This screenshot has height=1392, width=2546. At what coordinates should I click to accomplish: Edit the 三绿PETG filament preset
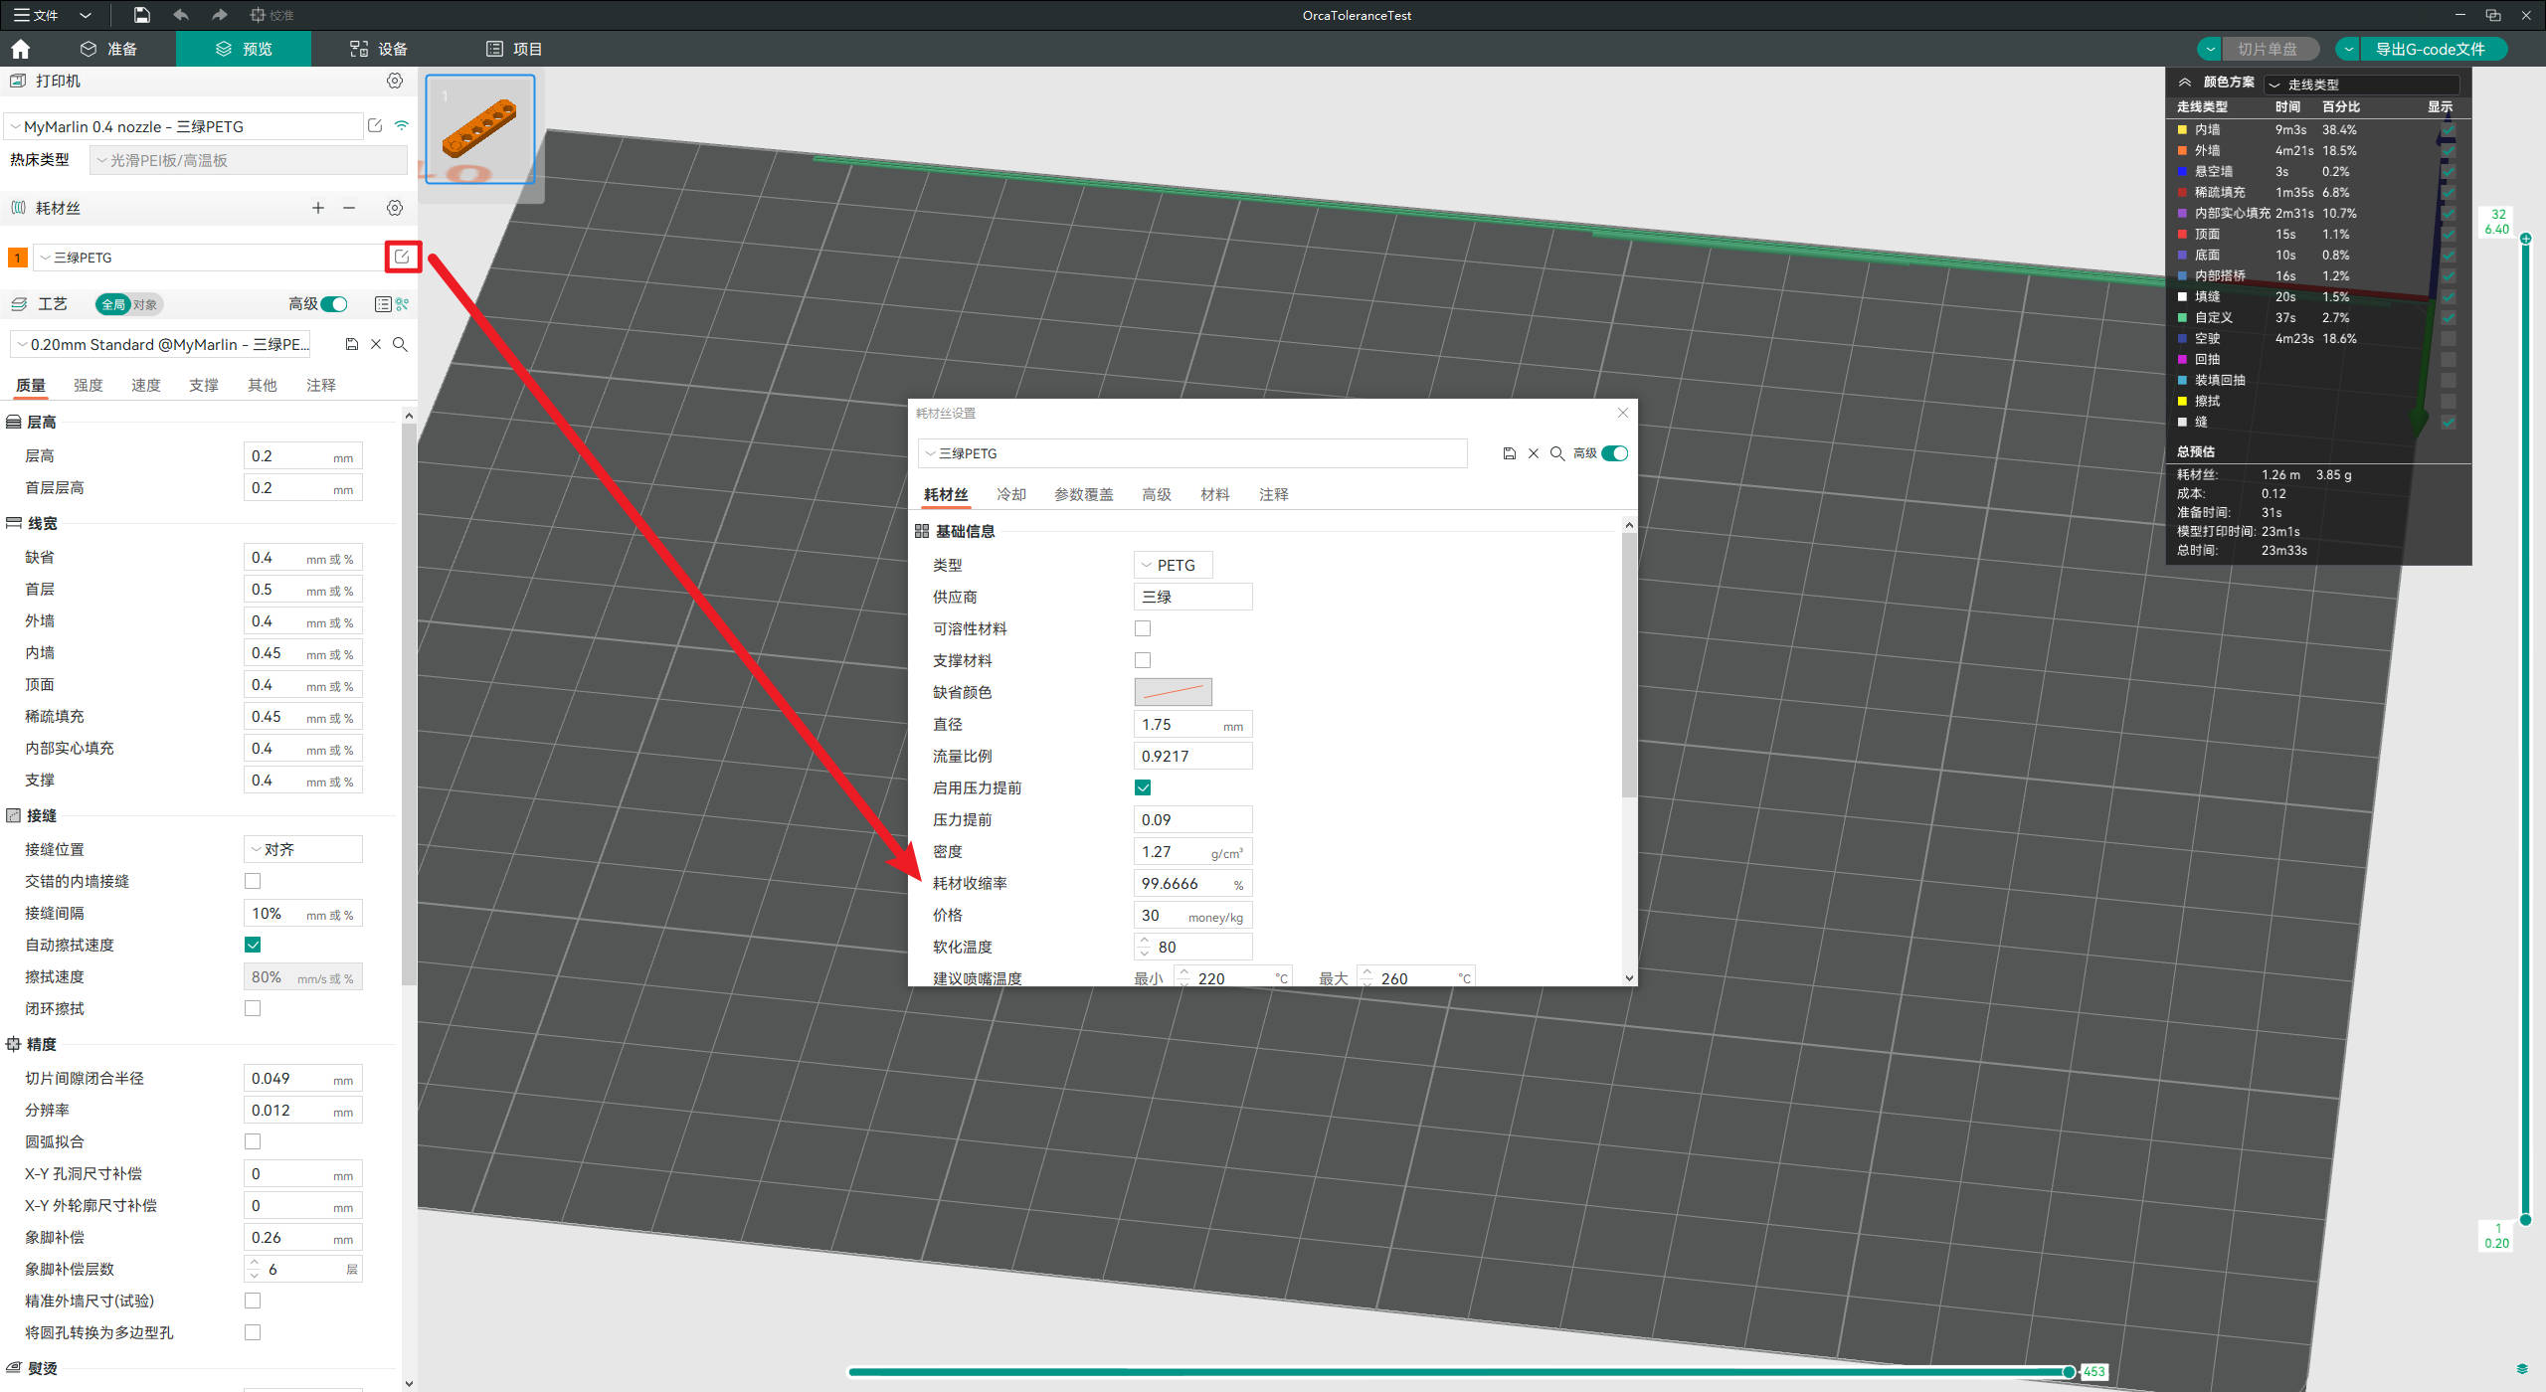402,257
